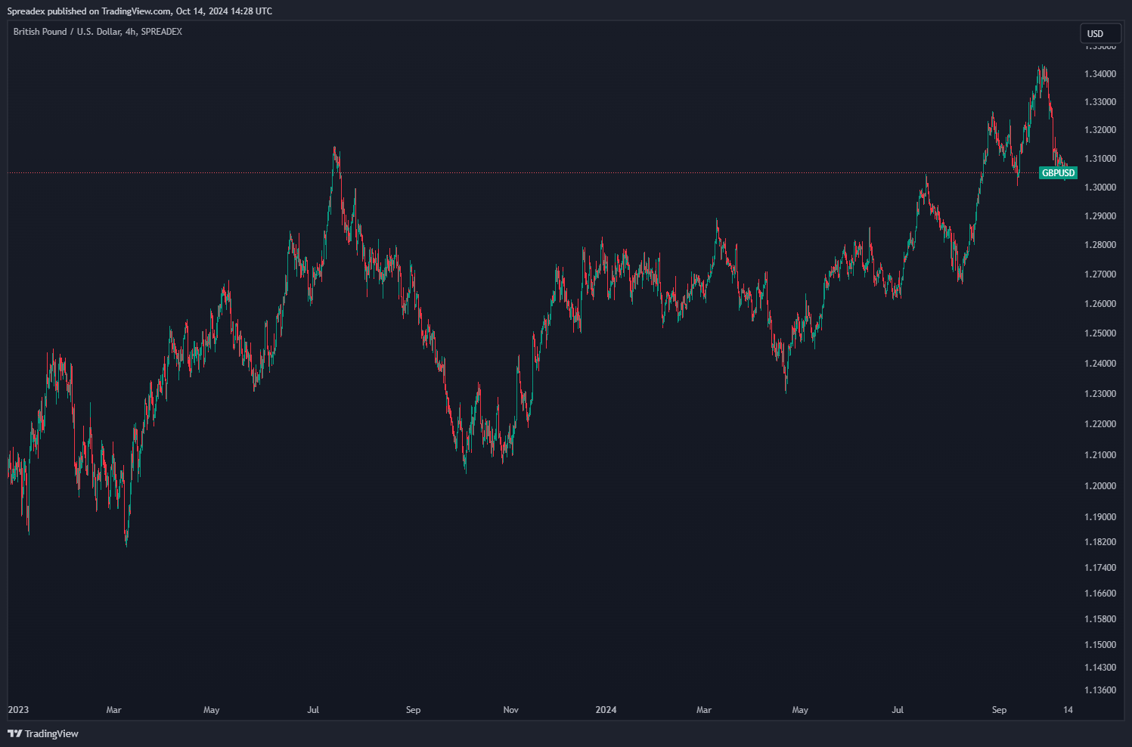The height and width of the screenshot is (747, 1132).
Task: Click the 1.27000 price axis label
Action: tap(1100, 274)
